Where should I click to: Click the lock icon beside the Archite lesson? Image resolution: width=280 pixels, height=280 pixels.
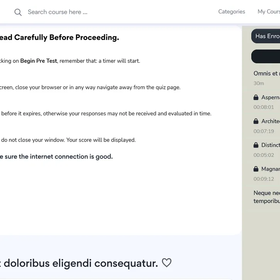[x=256, y=121]
